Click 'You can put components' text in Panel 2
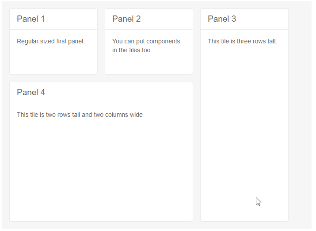The height and width of the screenshot is (231, 316). pos(146,42)
